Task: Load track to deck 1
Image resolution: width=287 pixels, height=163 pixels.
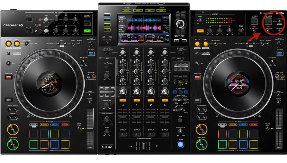Action: click(x=176, y=41)
